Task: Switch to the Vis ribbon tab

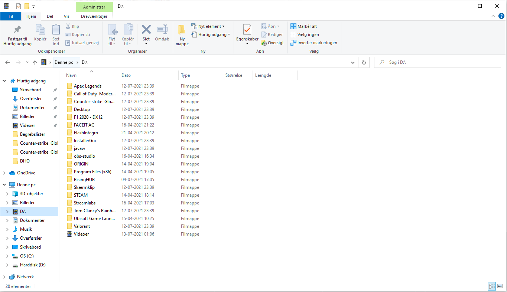Action: coord(66,16)
